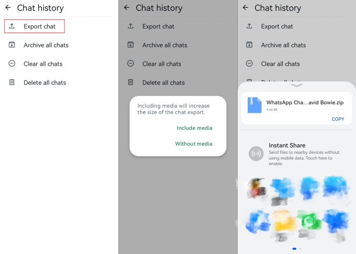This screenshot has width=356, height=254.
Task: Click the archive box icon in the leftmost screen
Action: point(12,45)
